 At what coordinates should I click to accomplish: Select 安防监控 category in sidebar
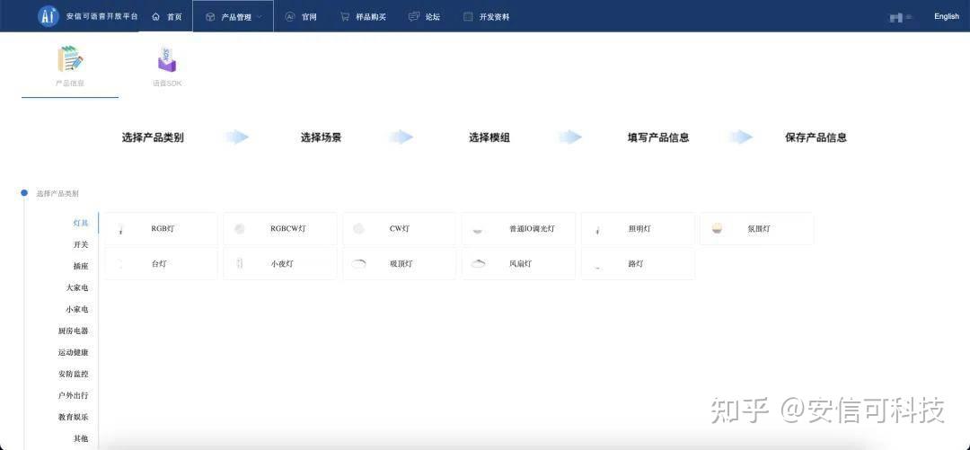coord(73,374)
